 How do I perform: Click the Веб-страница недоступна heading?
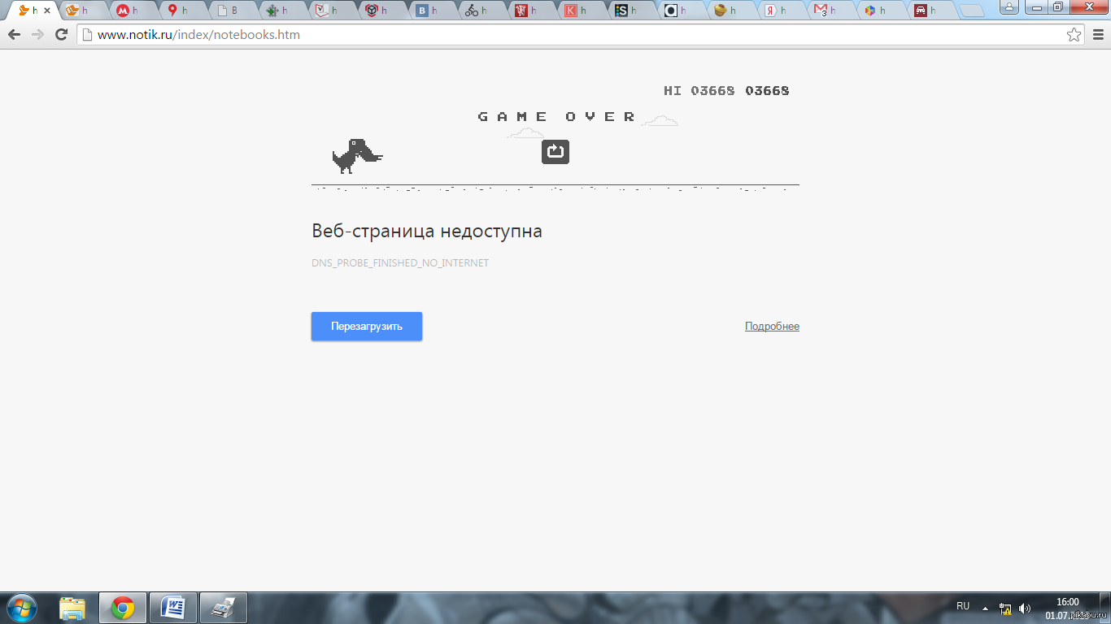(x=427, y=232)
